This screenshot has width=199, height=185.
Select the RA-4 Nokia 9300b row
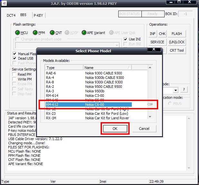[x=89, y=78]
